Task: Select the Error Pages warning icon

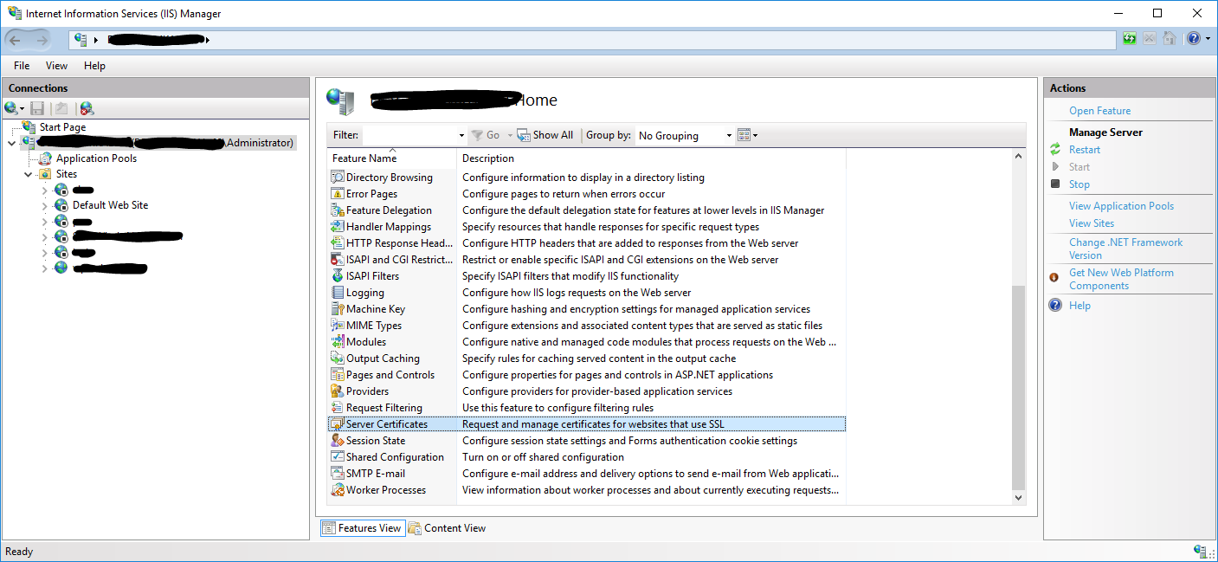Action: (338, 194)
